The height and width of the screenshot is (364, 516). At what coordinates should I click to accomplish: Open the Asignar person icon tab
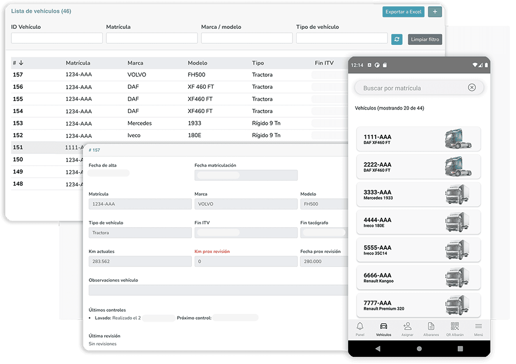pos(407,329)
